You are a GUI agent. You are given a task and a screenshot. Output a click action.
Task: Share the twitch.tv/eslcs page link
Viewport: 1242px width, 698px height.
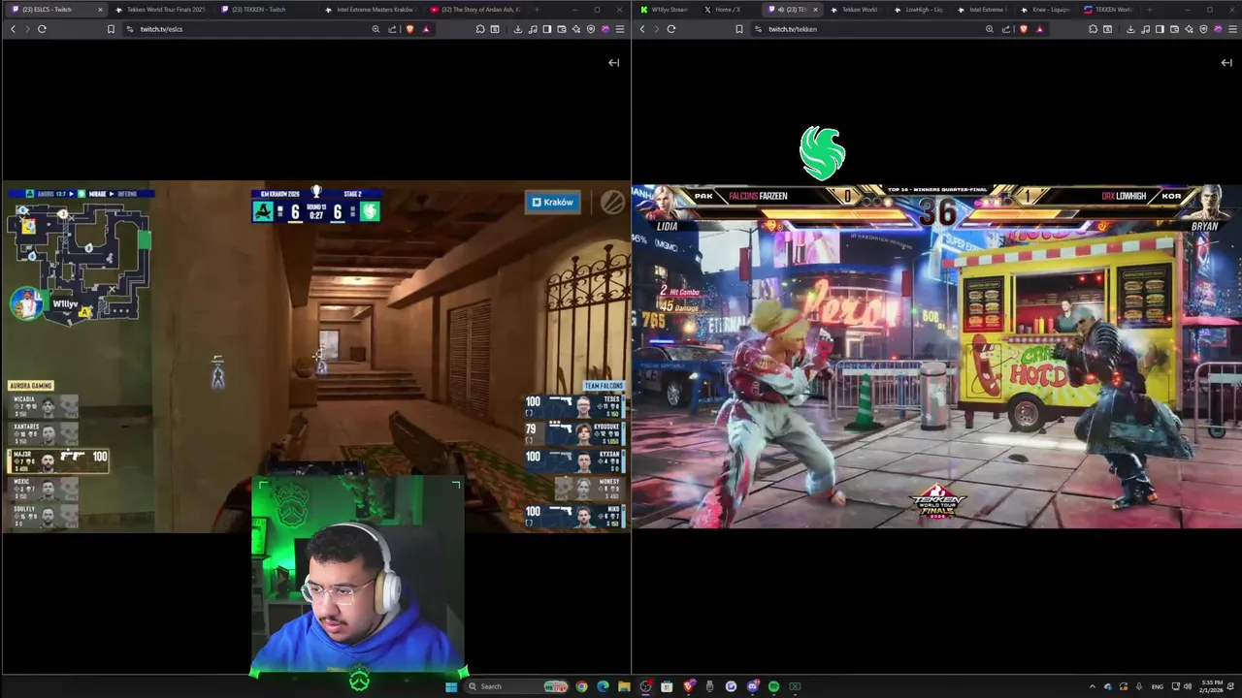coord(392,29)
